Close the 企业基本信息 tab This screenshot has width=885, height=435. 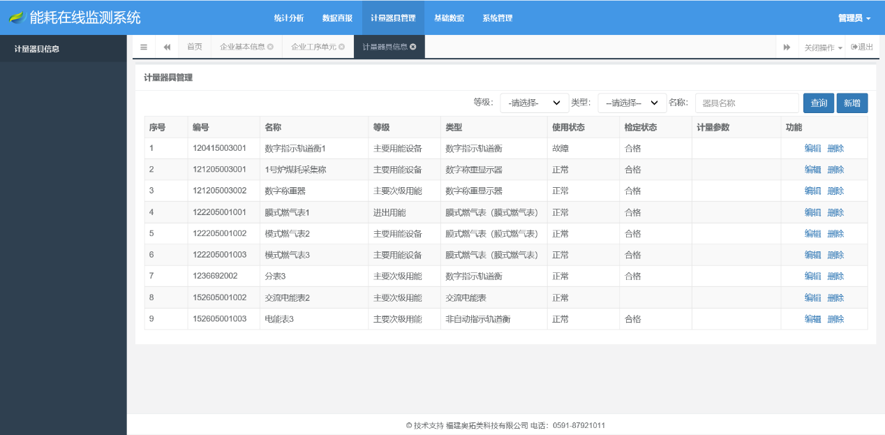click(x=271, y=47)
